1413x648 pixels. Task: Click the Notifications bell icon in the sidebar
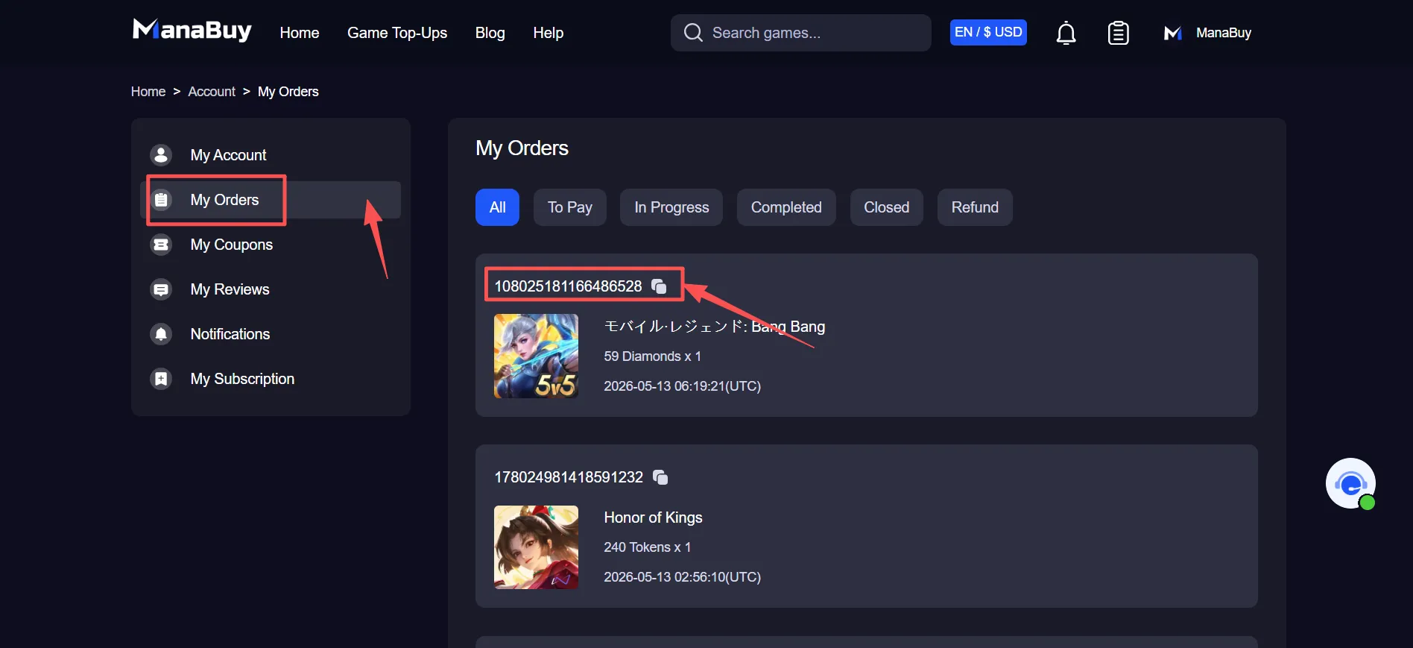(x=161, y=334)
